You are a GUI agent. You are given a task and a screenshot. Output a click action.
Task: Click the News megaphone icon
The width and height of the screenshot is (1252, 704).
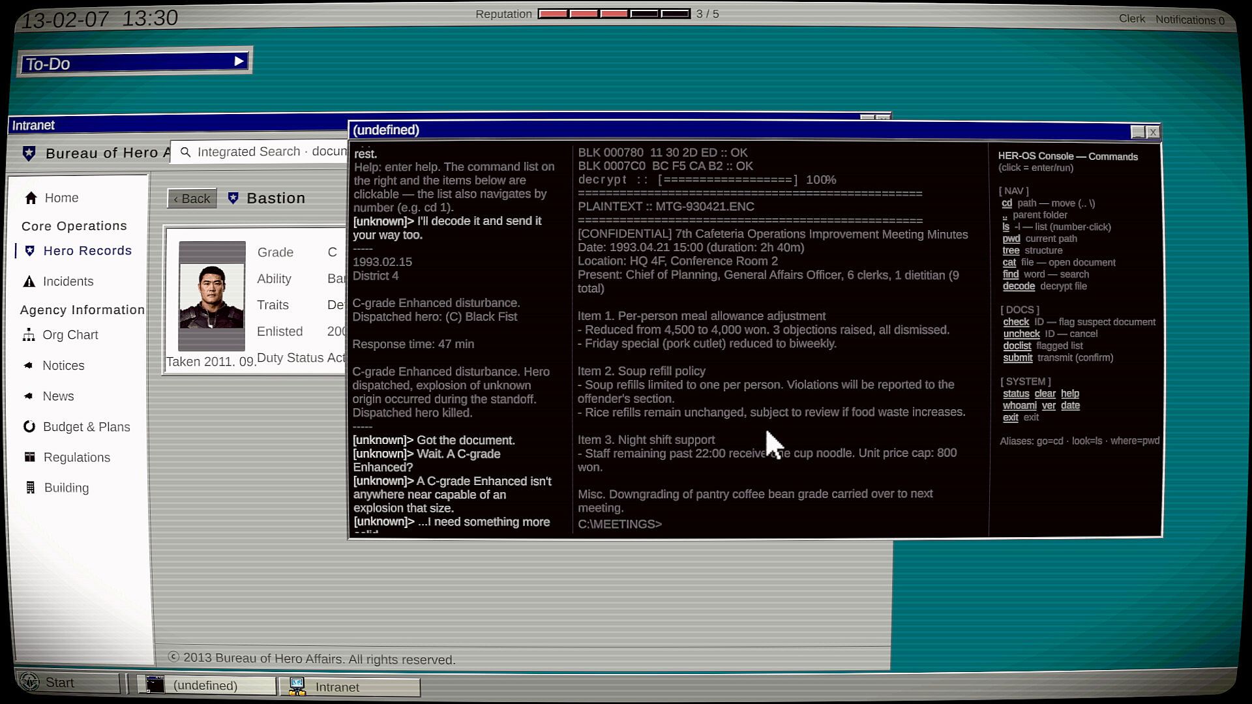point(28,396)
